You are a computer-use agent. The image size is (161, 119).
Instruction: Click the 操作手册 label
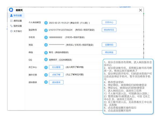tap(33, 75)
